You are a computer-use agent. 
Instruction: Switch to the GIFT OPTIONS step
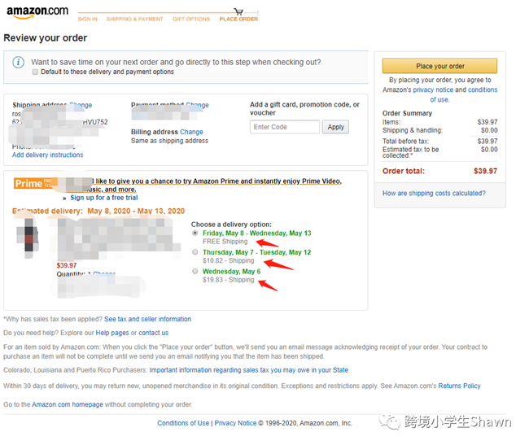coord(191,19)
